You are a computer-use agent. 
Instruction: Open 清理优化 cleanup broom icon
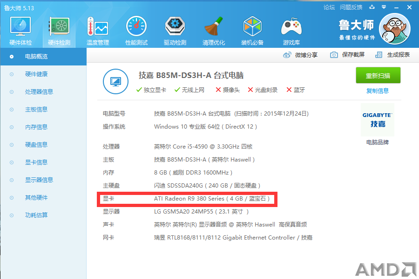coord(214,31)
